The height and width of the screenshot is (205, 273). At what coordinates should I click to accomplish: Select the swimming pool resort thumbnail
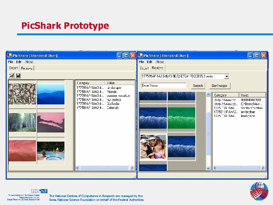click(51, 151)
